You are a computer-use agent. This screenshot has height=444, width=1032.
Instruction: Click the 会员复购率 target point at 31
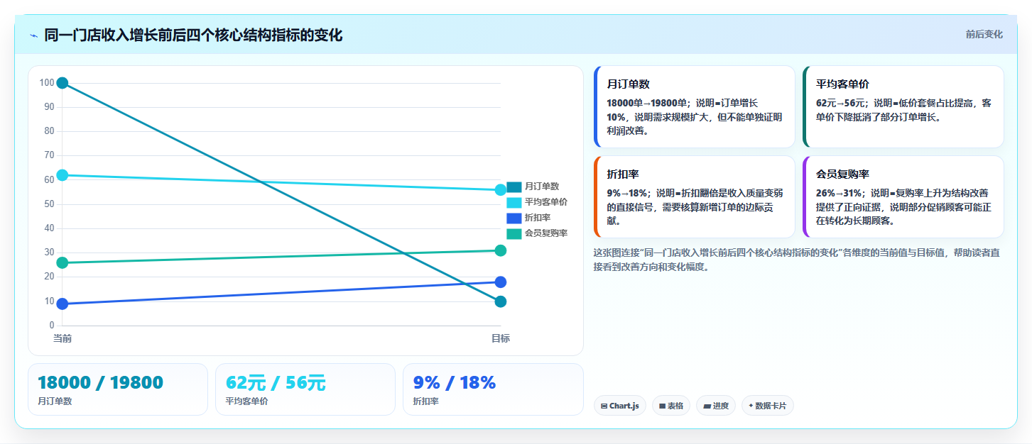[501, 250]
